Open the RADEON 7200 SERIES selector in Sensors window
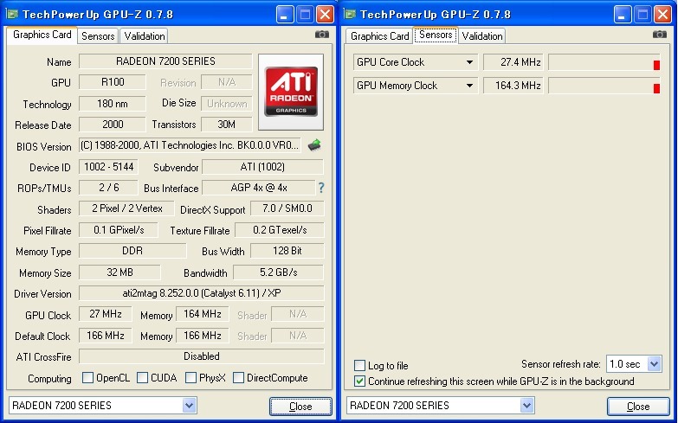 tap(526, 406)
